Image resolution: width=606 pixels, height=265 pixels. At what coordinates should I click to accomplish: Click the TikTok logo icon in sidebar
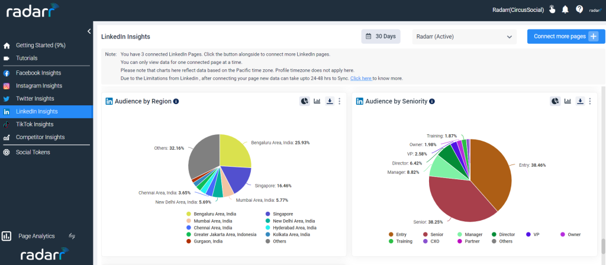click(6, 124)
